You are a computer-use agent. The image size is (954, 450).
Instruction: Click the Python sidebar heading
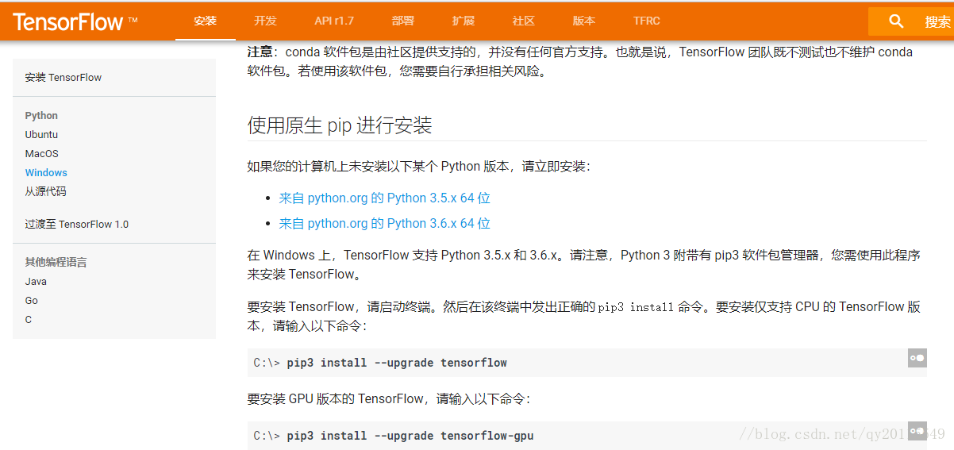[x=41, y=116]
